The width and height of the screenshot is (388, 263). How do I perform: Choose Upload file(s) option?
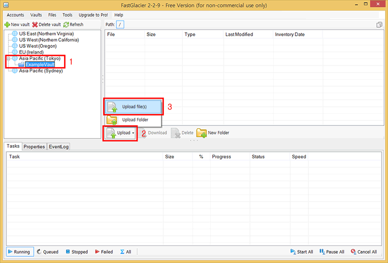[x=135, y=107]
